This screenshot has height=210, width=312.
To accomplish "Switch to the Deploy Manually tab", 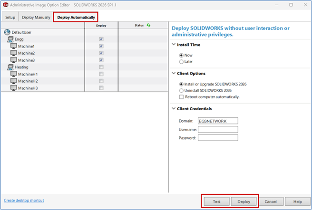I will tap(36, 17).
